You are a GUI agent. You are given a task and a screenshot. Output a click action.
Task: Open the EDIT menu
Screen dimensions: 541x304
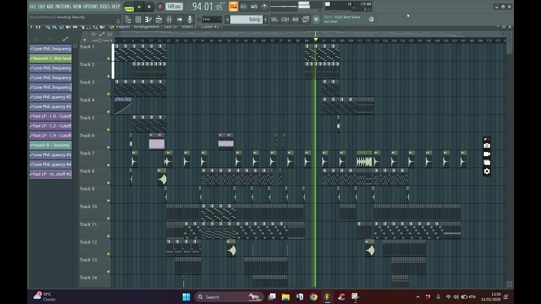[41, 7]
